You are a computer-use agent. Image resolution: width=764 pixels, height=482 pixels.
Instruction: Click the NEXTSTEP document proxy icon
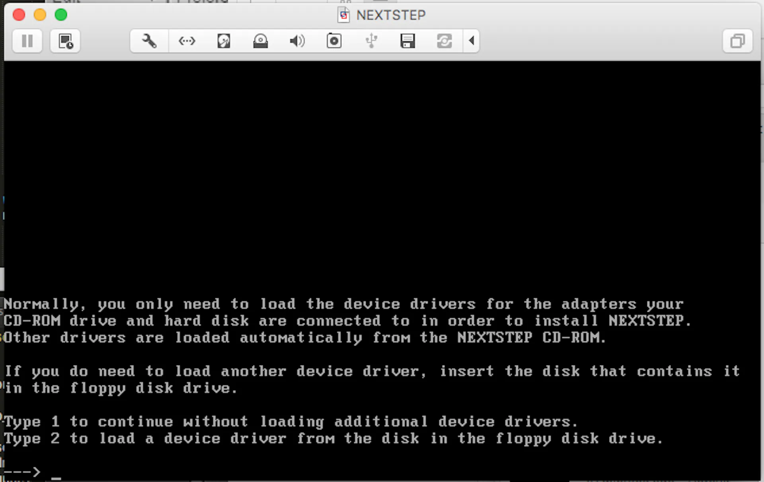343,15
